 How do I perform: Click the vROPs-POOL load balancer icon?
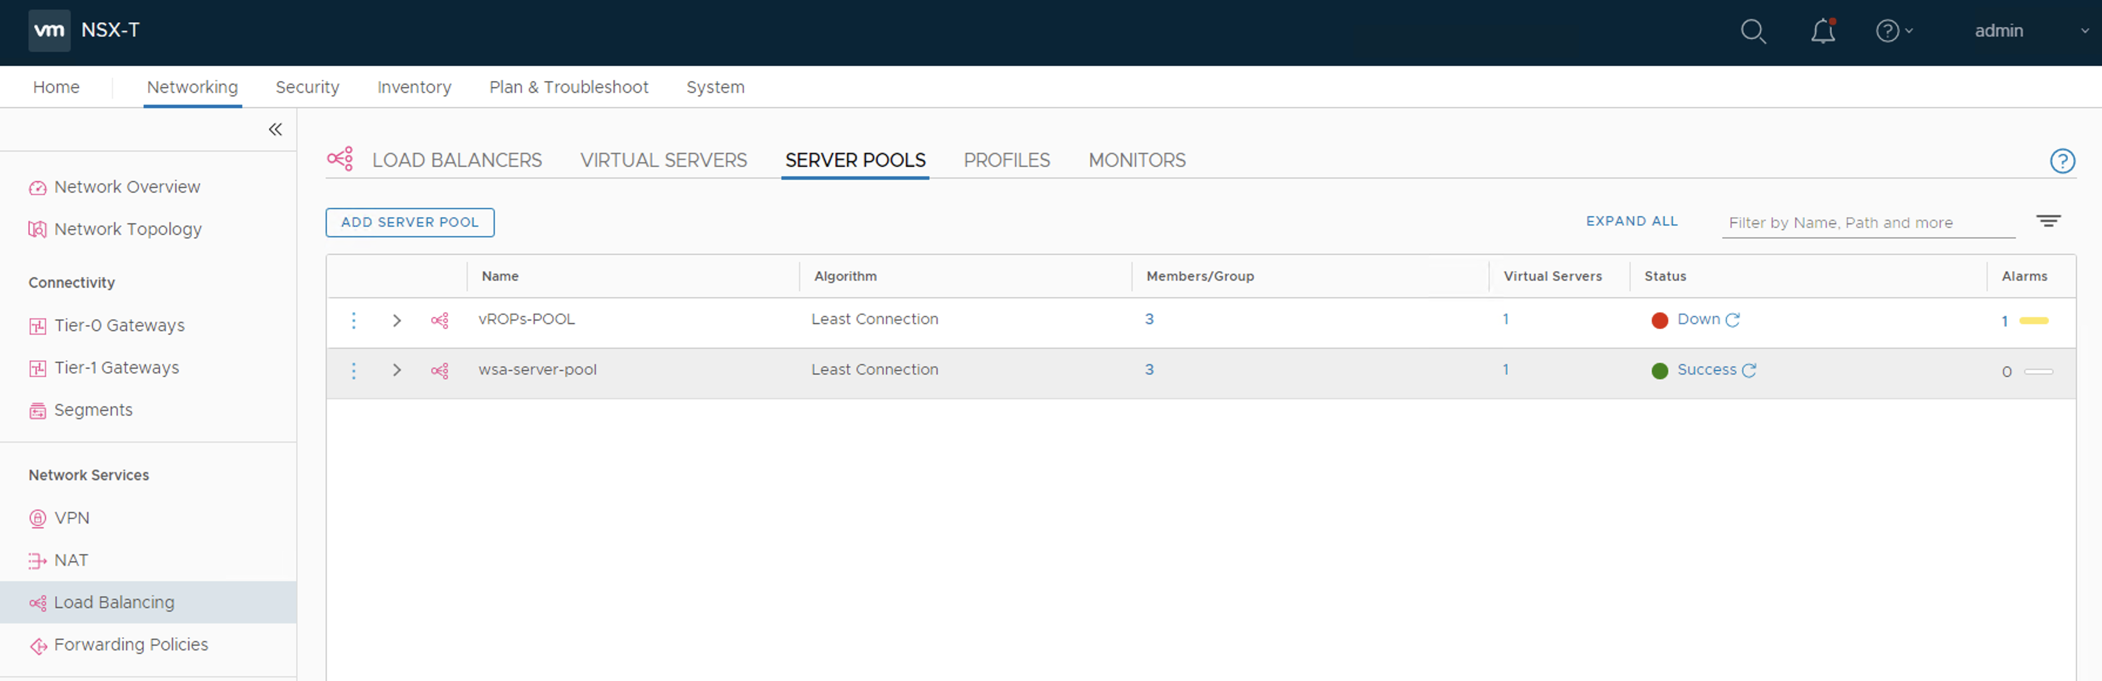440,321
